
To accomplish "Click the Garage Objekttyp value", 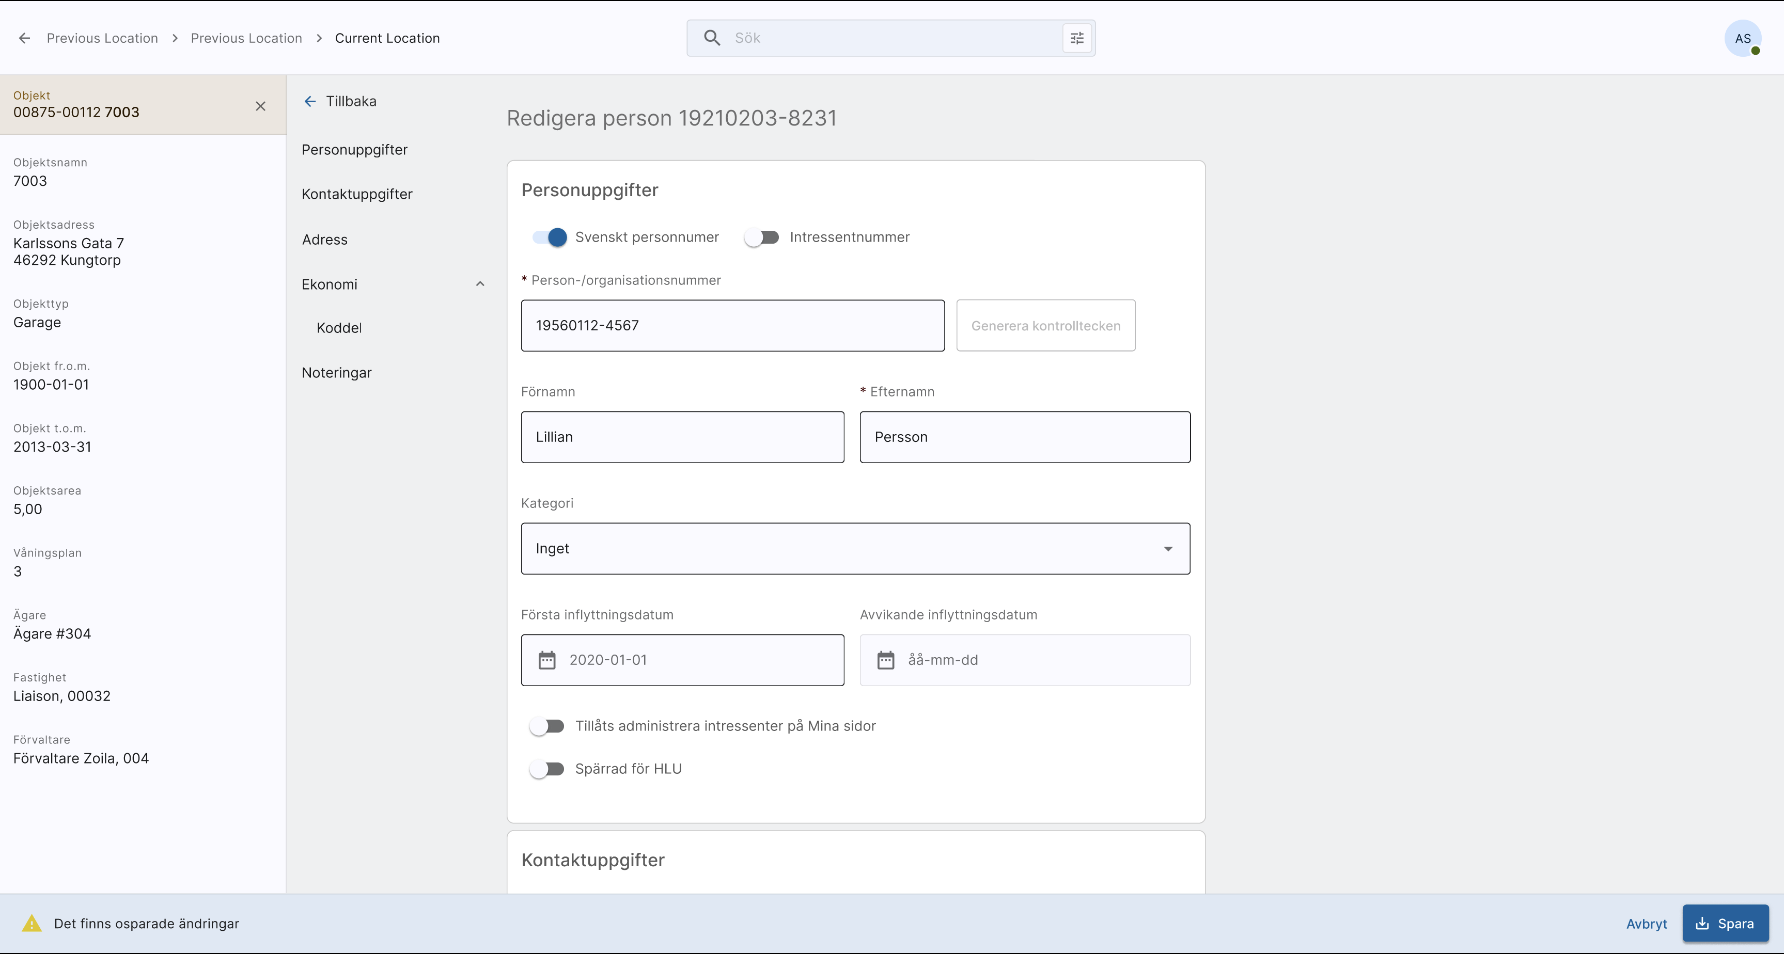I will pyautogui.click(x=37, y=322).
